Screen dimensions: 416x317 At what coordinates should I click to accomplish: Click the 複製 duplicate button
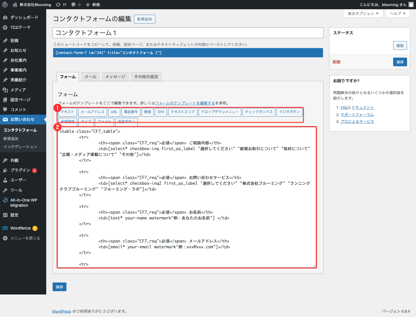[x=400, y=46]
